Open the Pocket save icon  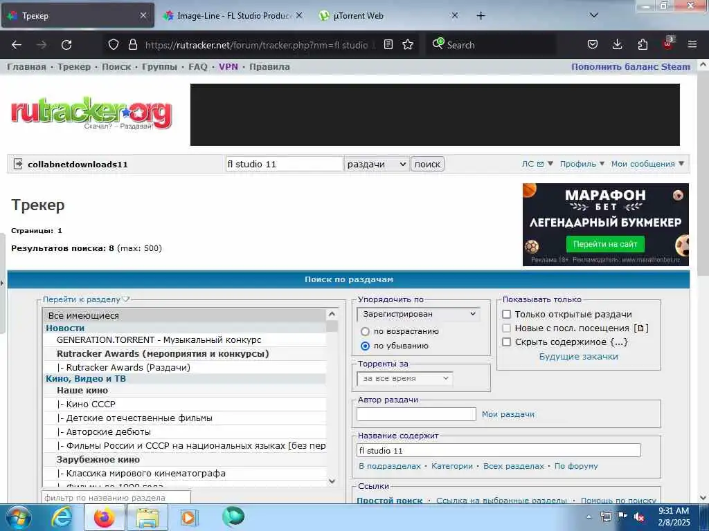[x=593, y=44]
